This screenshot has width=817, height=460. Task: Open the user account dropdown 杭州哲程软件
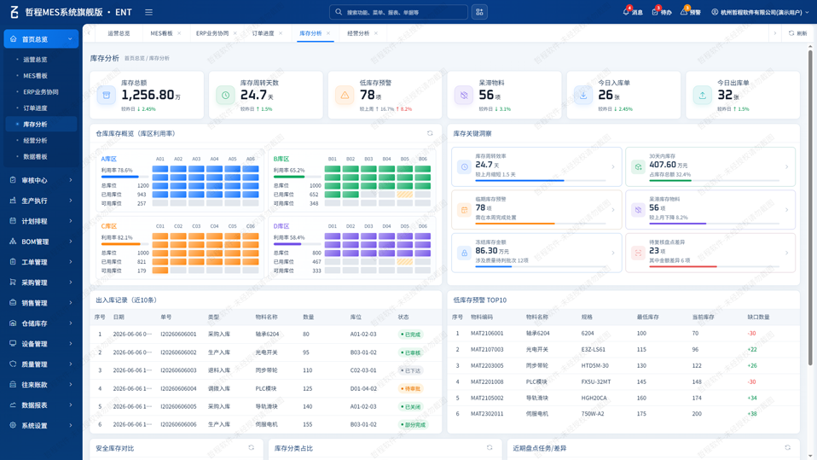760,12
